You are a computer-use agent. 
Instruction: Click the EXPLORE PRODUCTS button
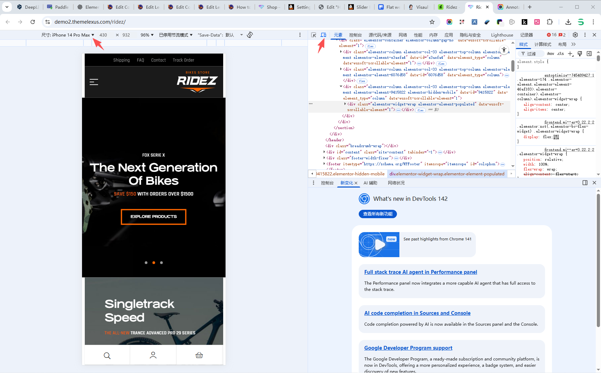click(153, 216)
